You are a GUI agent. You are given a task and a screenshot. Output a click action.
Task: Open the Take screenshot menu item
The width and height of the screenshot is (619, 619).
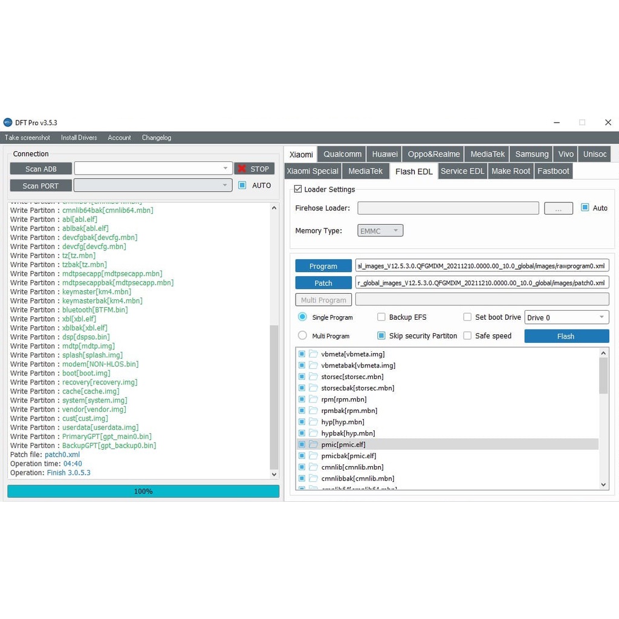point(27,137)
